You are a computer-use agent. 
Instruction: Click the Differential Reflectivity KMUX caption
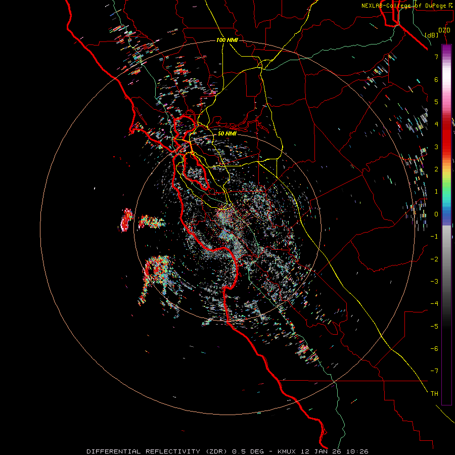point(227,451)
